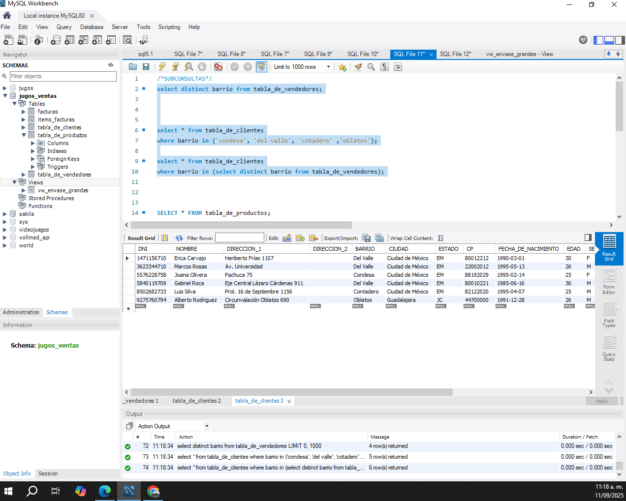Open the Limit to 1000 rows dropdown
The width and height of the screenshot is (626, 501).
click(328, 67)
